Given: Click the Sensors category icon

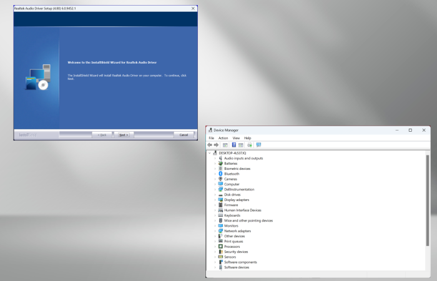Looking at the screenshot, I should tap(220, 257).
